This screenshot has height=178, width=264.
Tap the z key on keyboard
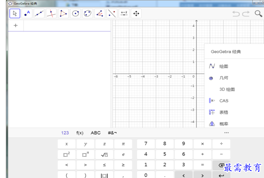104,144
